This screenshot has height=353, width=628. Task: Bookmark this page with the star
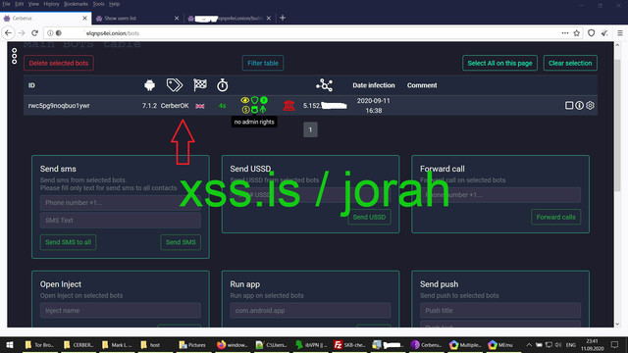(x=577, y=33)
